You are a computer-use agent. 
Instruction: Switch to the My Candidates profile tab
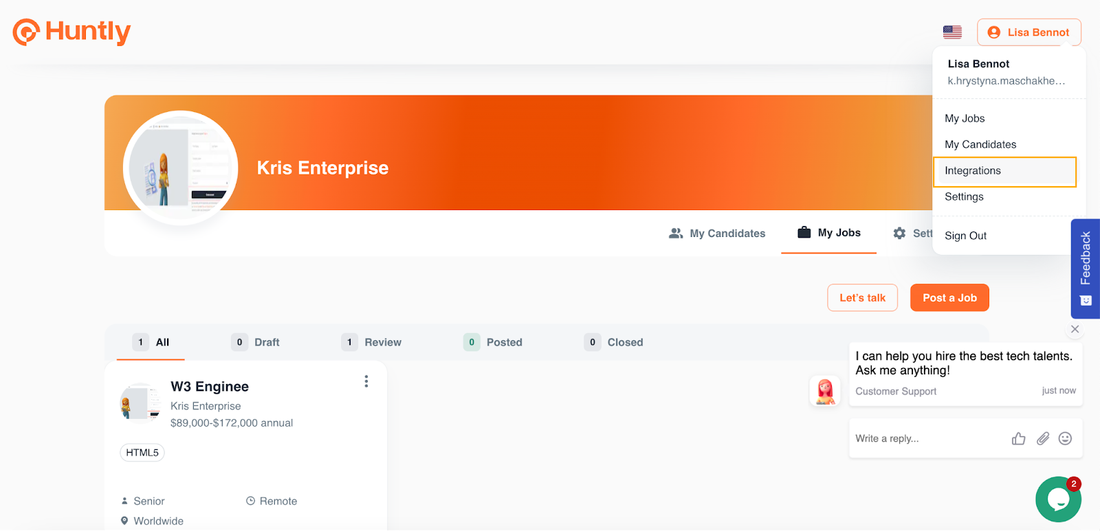point(717,234)
